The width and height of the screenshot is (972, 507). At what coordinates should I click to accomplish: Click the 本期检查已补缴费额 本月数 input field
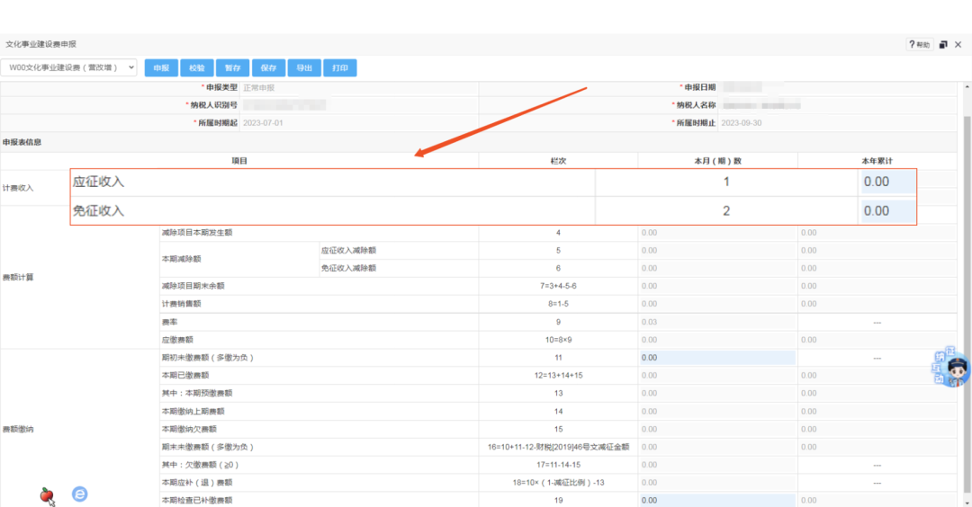click(x=717, y=500)
